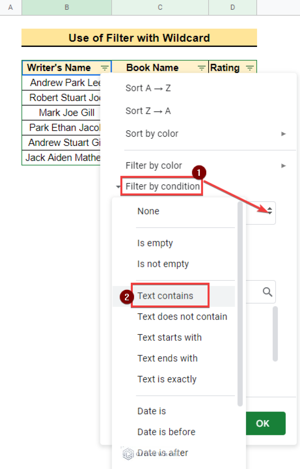Open the Filter by color submenu arrow

(284, 166)
